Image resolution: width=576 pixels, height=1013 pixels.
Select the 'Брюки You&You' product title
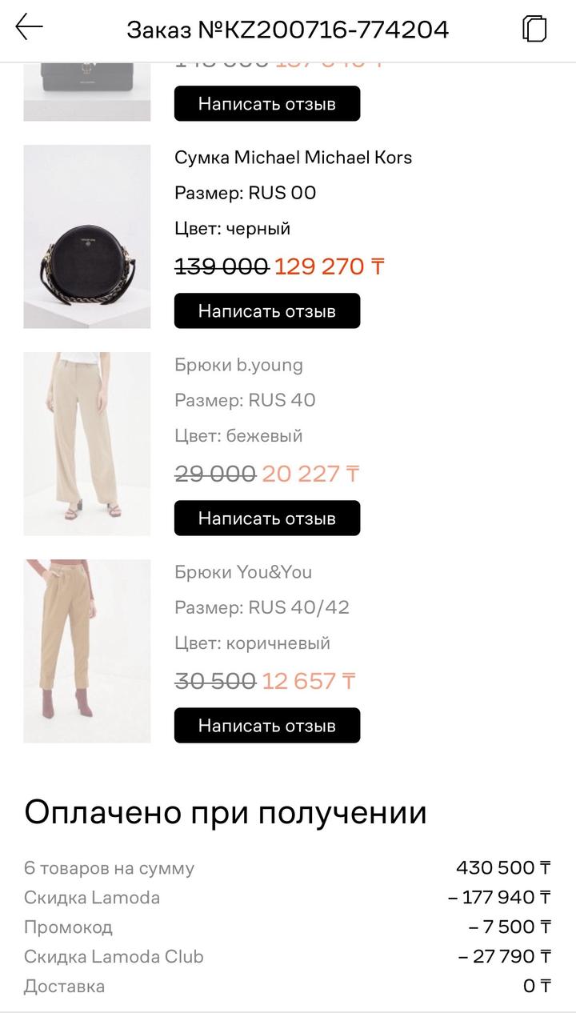[x=243, y=572]
